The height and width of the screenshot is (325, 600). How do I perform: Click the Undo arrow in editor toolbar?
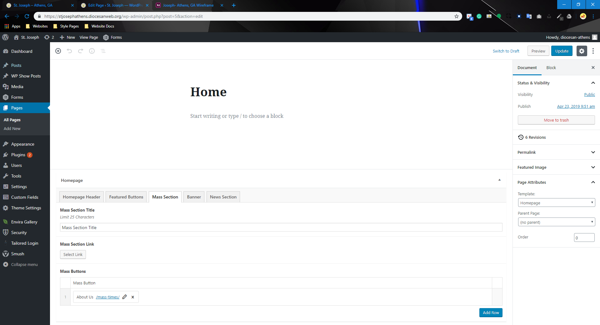69,51
